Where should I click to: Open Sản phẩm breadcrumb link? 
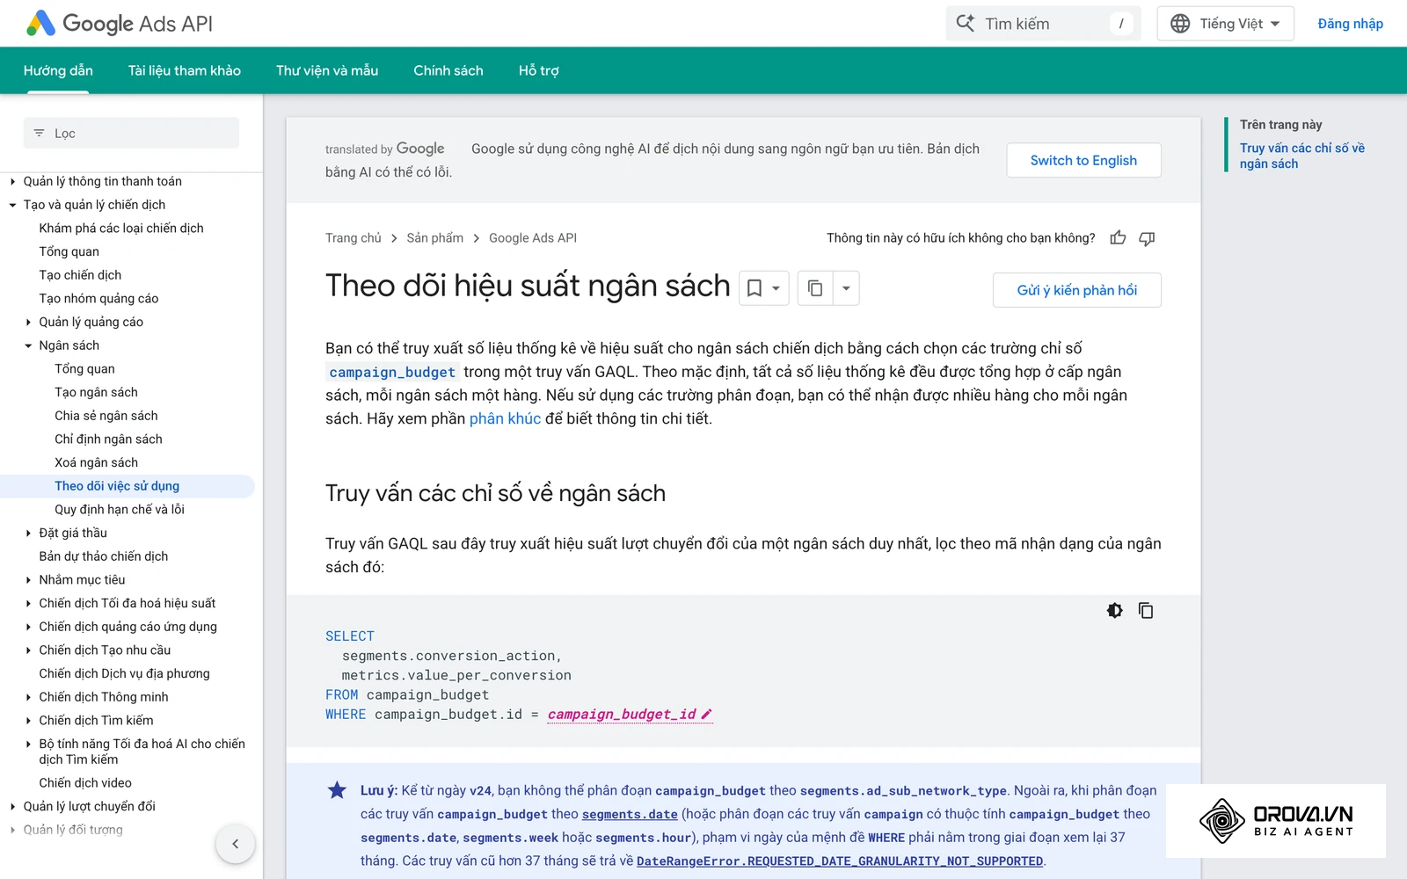pos(434,238)
